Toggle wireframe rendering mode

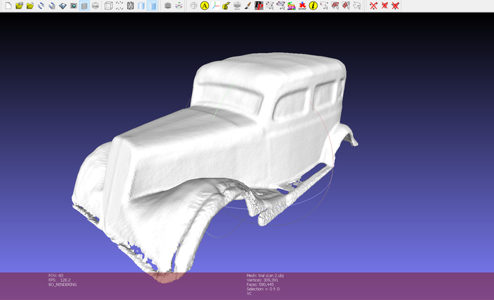click(130, 6)
